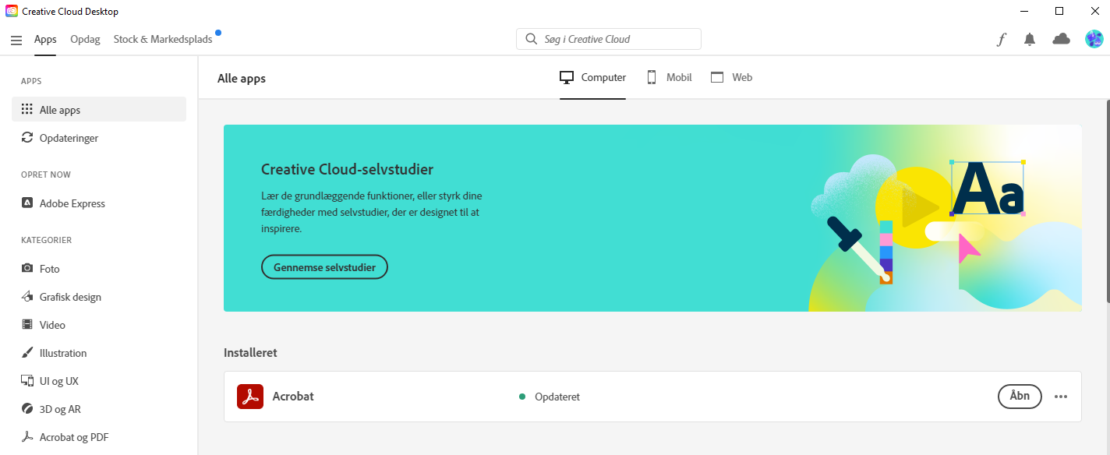Open the hamburger menu

(16, 40)
